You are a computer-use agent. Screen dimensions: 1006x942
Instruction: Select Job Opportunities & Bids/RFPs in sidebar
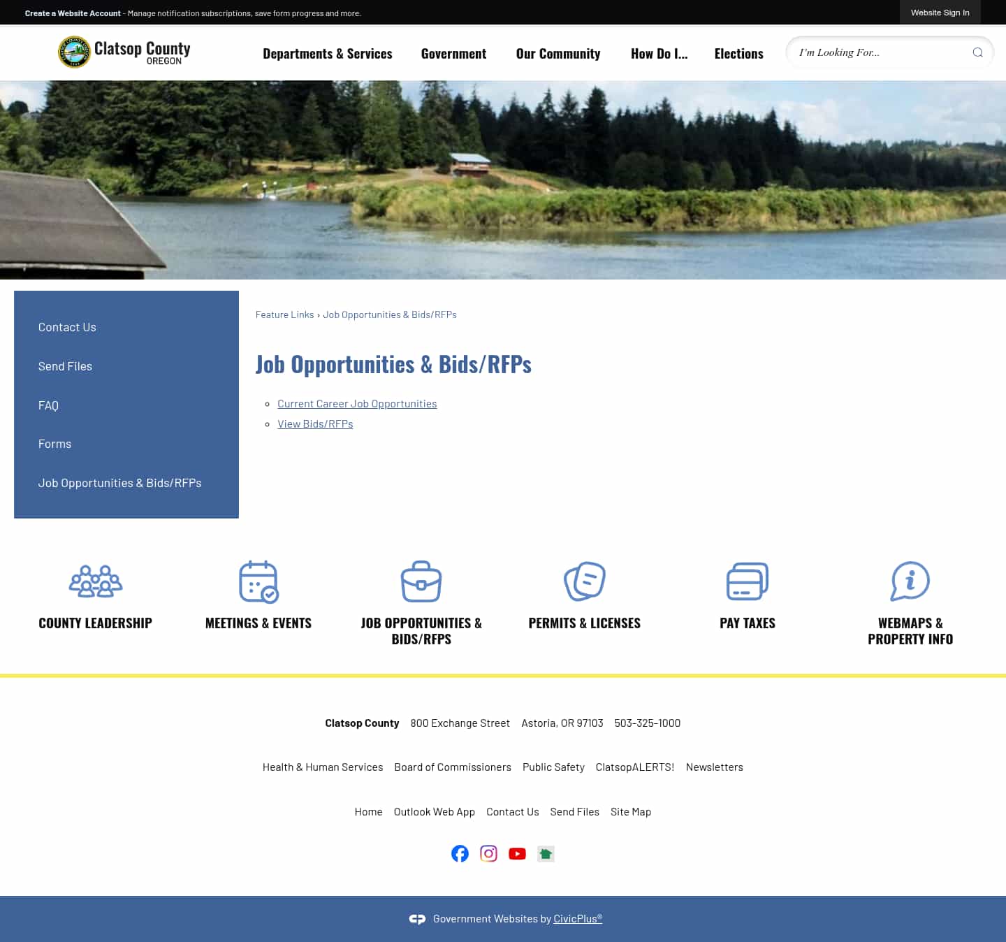click(x=119, y=483)
